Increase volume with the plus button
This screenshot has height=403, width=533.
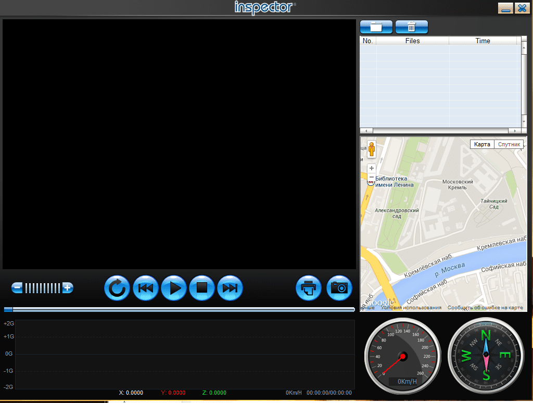(68, 288)
